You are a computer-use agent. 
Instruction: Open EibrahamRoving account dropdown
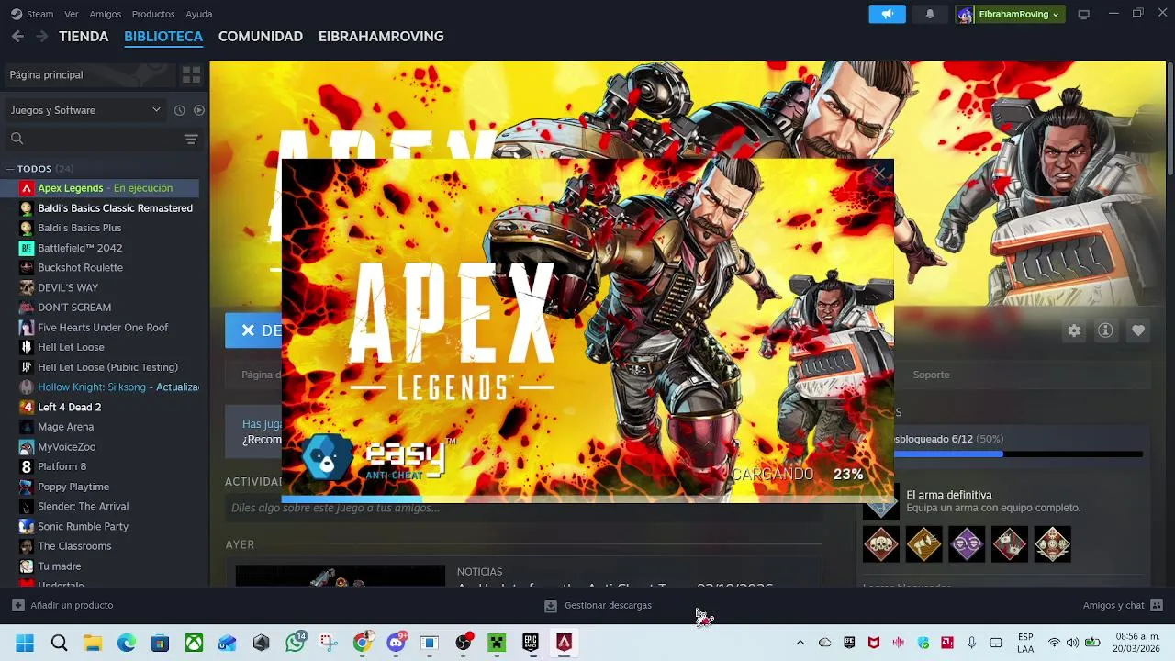pyautogui.click(x=1009, y=14)
